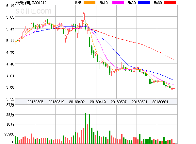The image size is (196, 144).
Task: Click the orange MA5 legend swatch
Action: coord(90,2)
